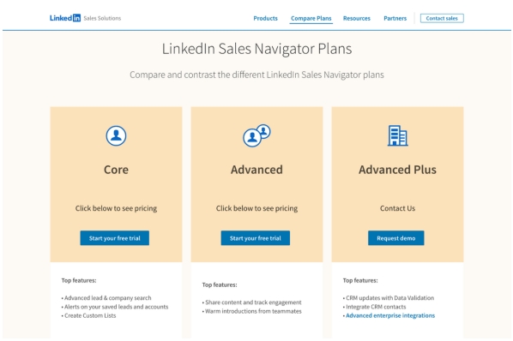Click 'Advanced lead & company search' feature
Viewport: 513px width, 341px height.
tap(107, 298)
